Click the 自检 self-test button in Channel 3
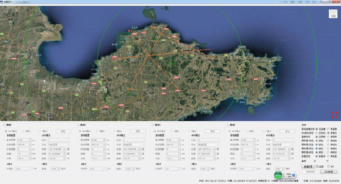The height and width of the screenshot is (184, 341). [213, 131]
